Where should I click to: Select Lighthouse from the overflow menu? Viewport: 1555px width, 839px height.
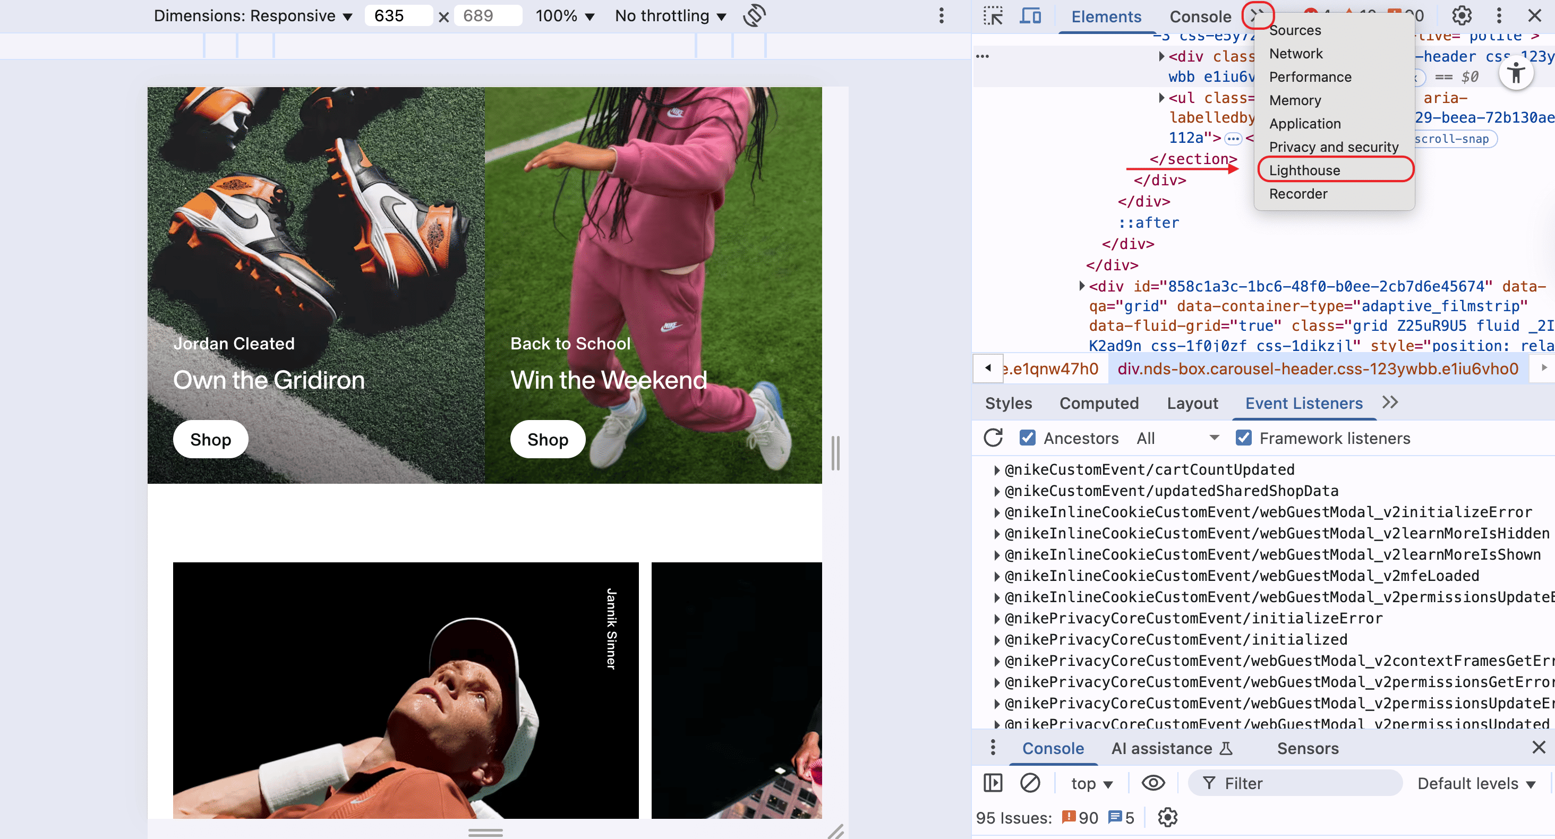[x=1334, y=169]
